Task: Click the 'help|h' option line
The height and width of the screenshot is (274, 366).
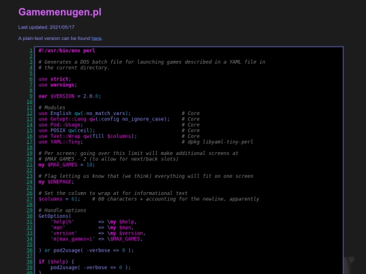Action: pyautogui.click(x=94, y=222)
